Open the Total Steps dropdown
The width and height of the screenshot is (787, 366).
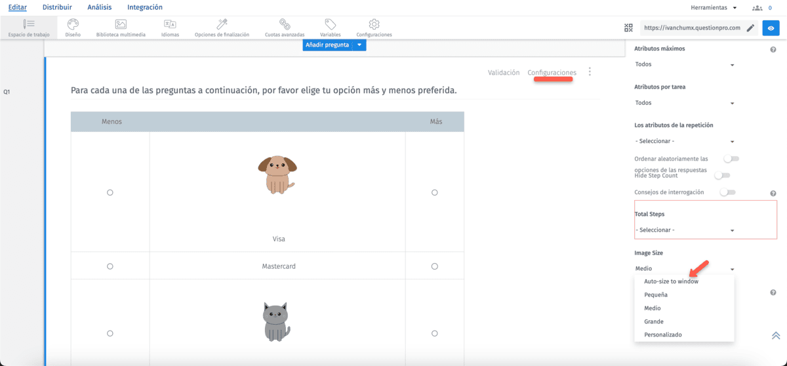(x=685, y=230)
